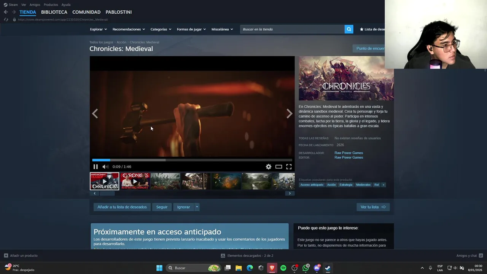The width and height of the screenshot is (487, 274).
Task: Open Brave browser from taskbar
Action: [272, 268]
